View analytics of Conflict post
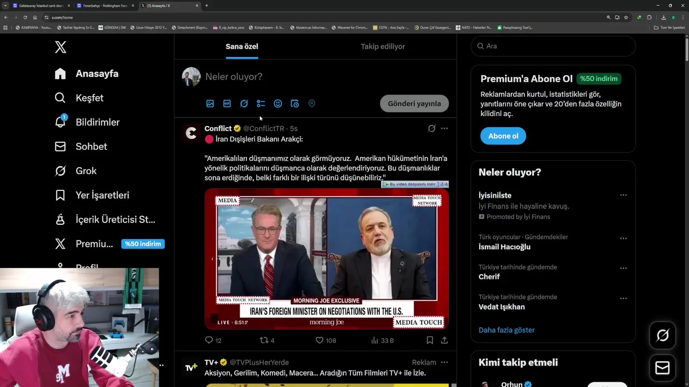Image resolution: width=689 pixels, height=387 pixels. click(382, 340)
